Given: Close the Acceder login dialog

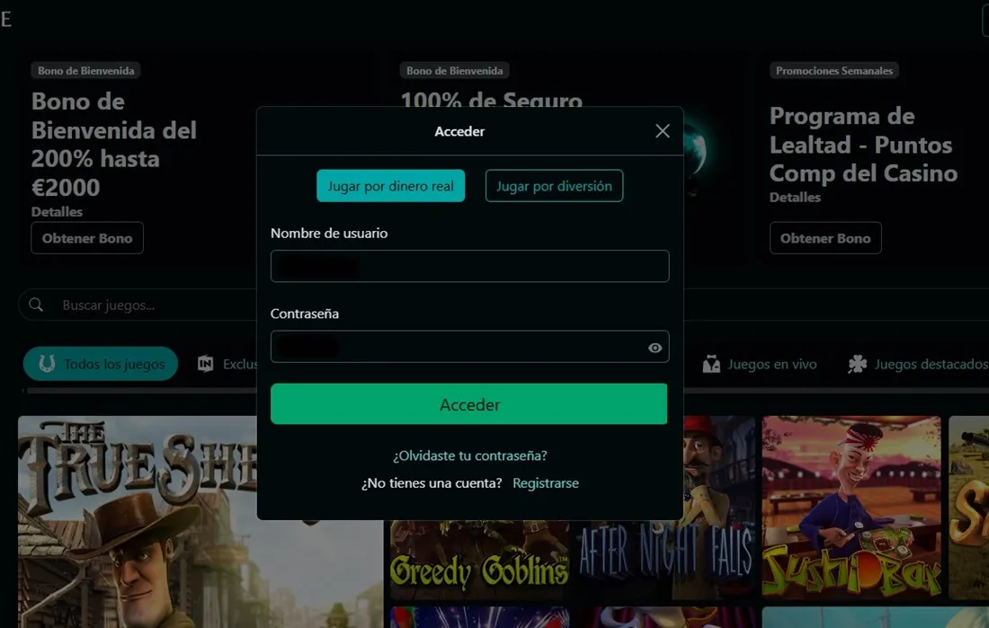Looking at the screenshot, I should (663, 131).
